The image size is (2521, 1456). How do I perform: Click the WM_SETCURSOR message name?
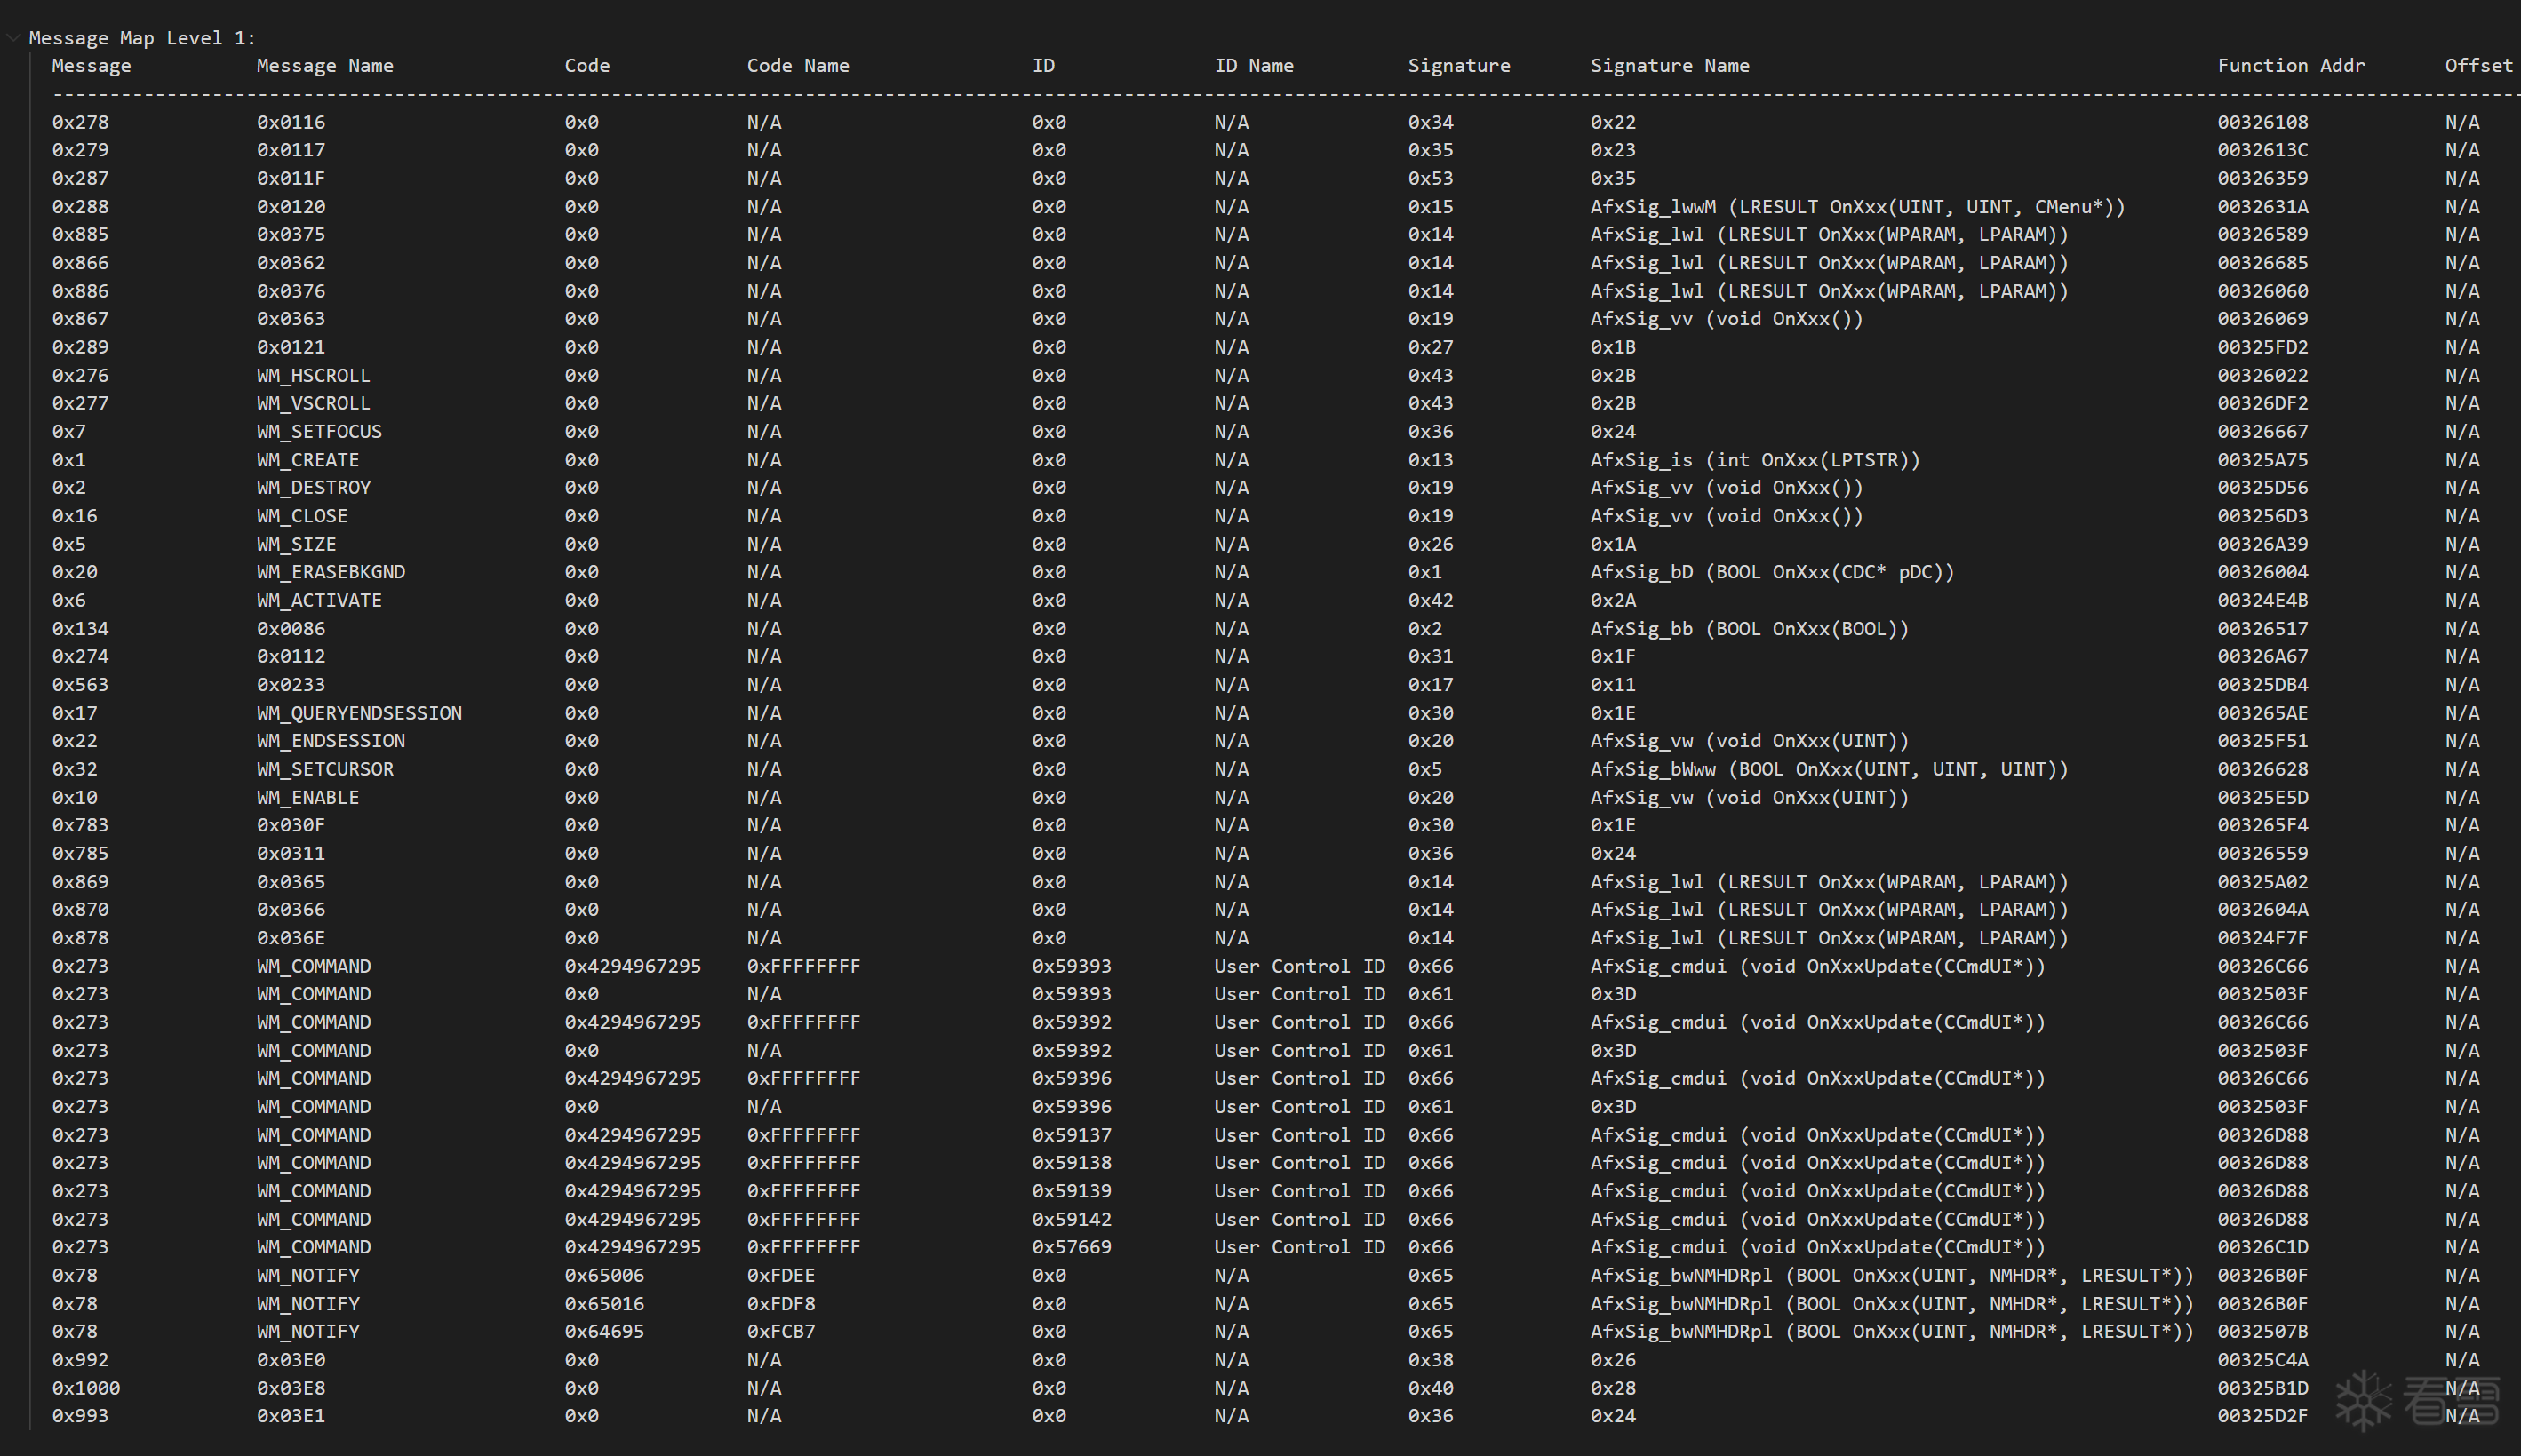point(325,769)
